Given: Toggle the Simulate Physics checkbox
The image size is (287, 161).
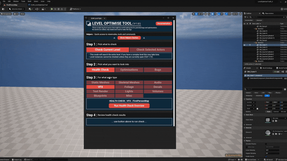Looking at the screenshot, I should pyautogui.click(x=266, y=144).
